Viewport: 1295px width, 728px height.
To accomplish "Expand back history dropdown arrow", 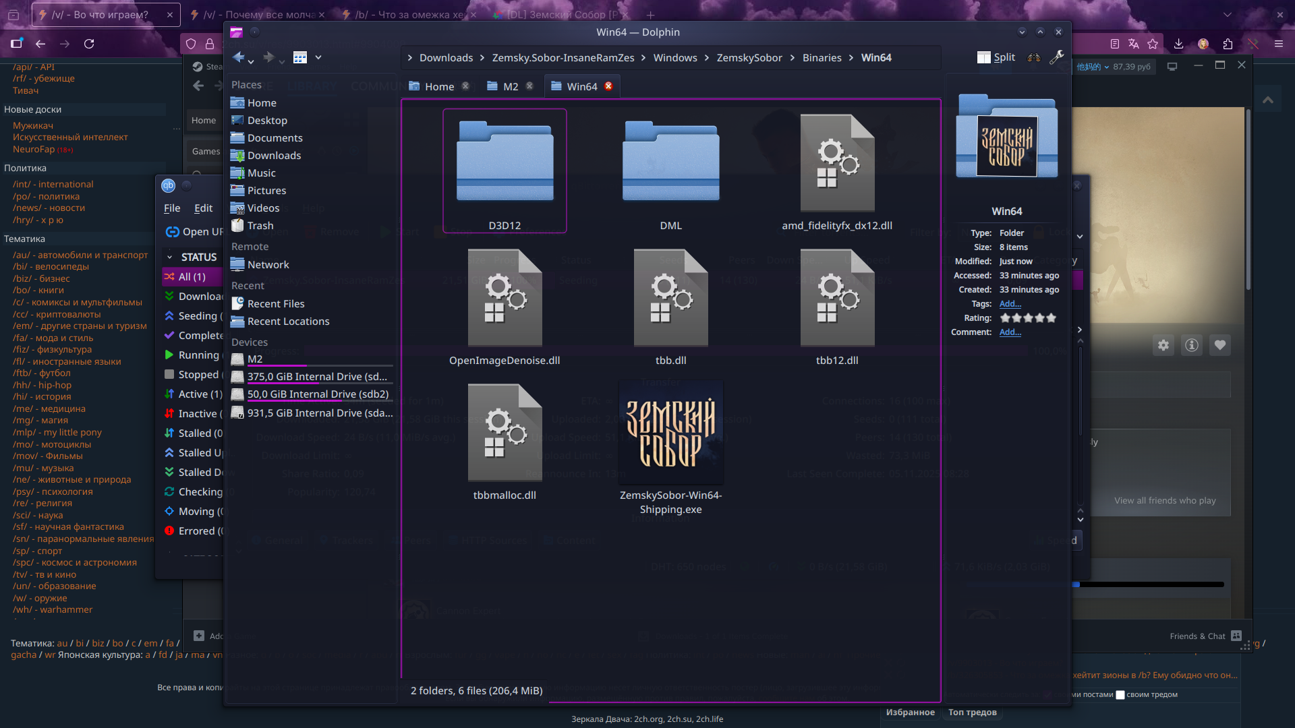I will pyautogui.click(x=251, y=62).
